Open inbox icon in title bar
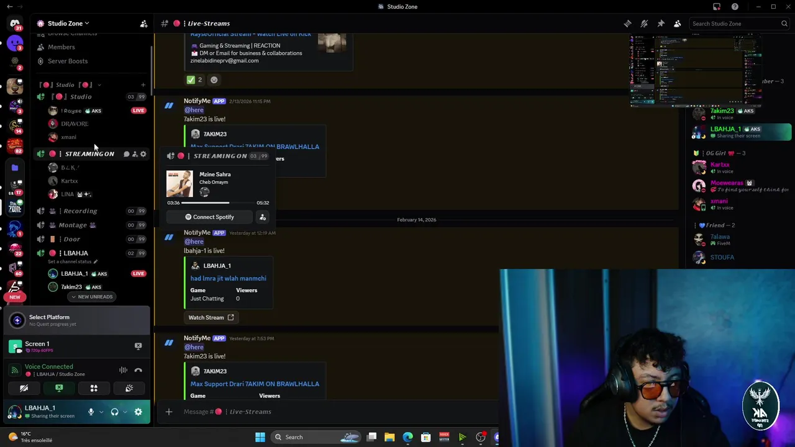The image size is (795, 447). (x=717, y=7)
